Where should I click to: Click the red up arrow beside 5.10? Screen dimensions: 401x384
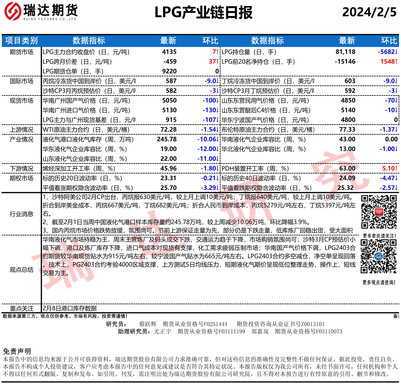396,168
